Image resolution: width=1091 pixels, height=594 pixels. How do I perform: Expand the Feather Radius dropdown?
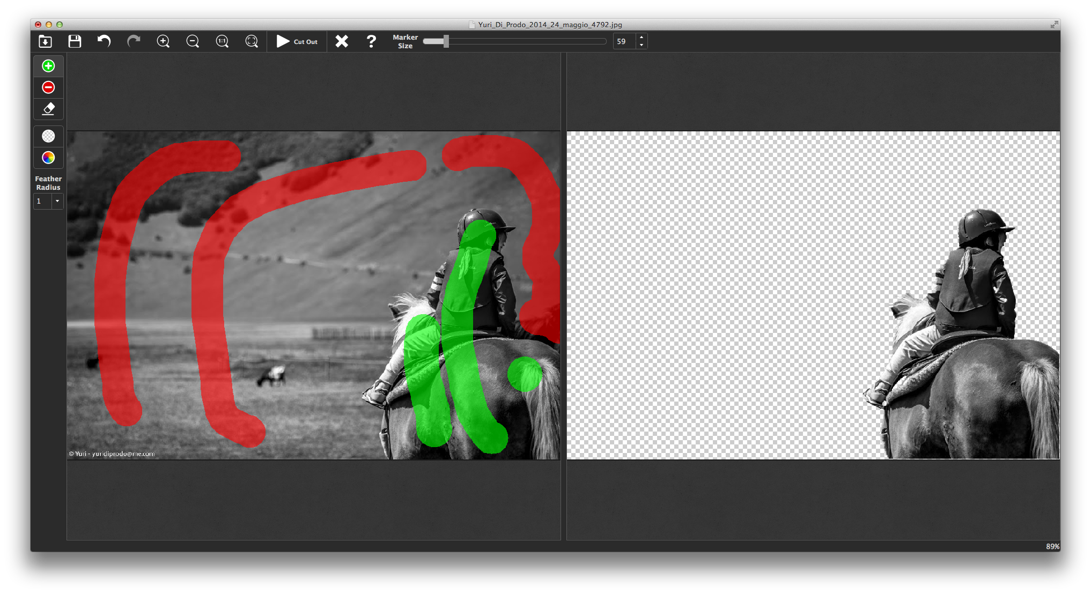pyautogui.click(x=57, y=201)
